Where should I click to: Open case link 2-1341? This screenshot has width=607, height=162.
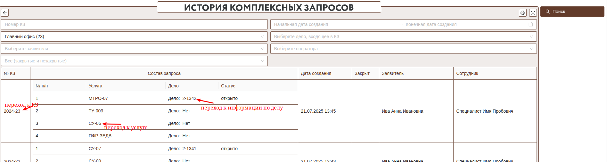(189, 149)
